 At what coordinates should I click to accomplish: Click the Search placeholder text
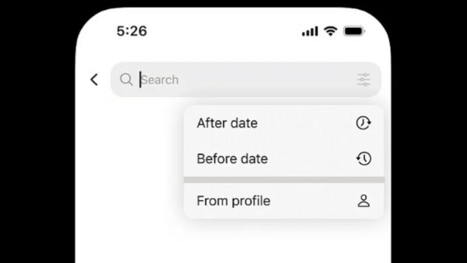click(x=160, y=80)
